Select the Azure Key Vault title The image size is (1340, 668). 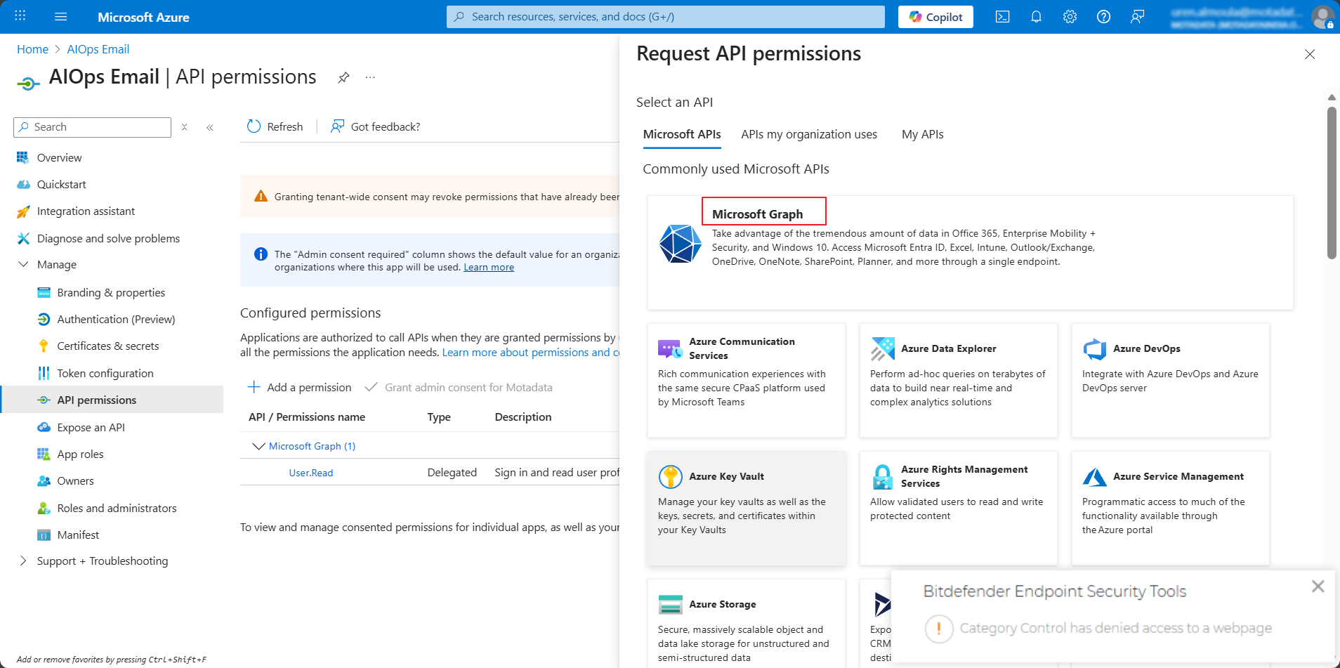(726, 476)
